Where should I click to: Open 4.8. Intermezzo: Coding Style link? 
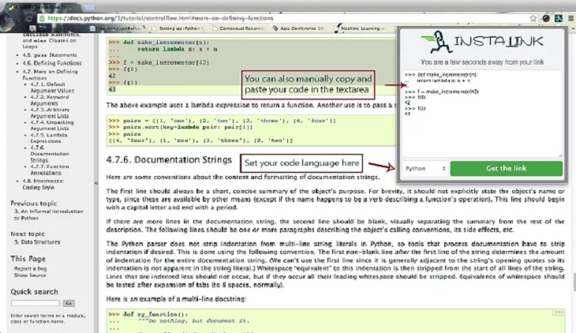tap(43, 184)
